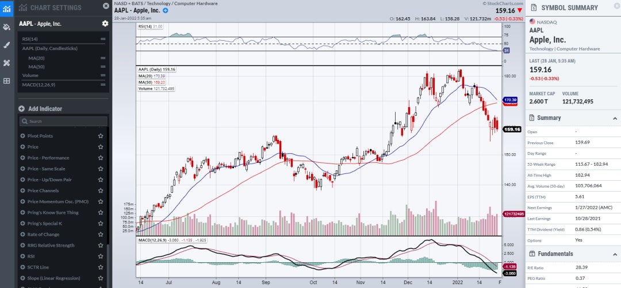Click the 159.16 price tag on axis

512,129
